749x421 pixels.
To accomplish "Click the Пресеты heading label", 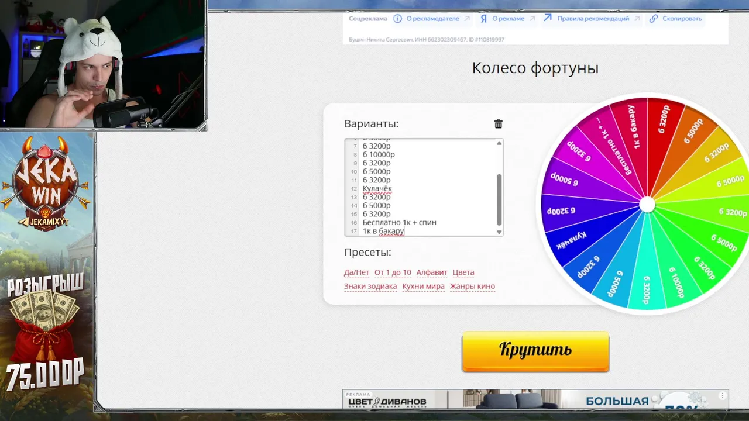I will [x=367, y=253].
